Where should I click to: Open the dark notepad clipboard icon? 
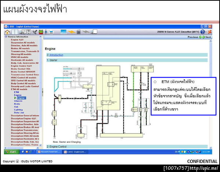pyautogui.click(x=78, y=32)
